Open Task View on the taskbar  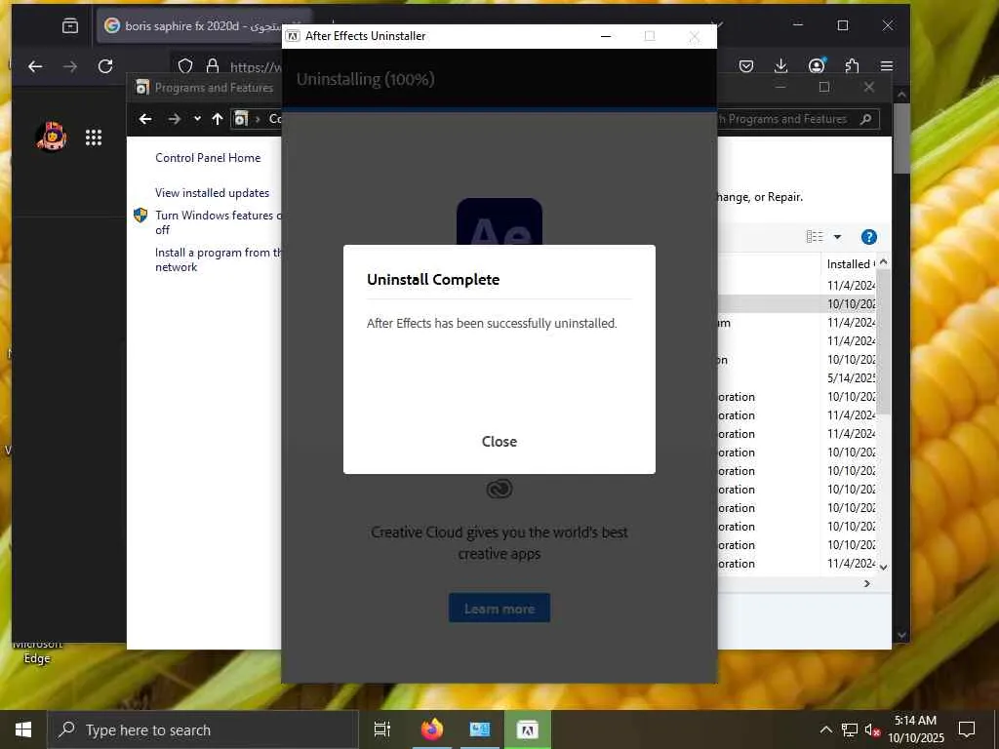(382, 729)
